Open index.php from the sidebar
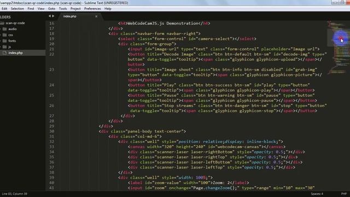Image resolution: width=350 pixels, height=197 pixels. pyautogui.click(x=15, y=53)
